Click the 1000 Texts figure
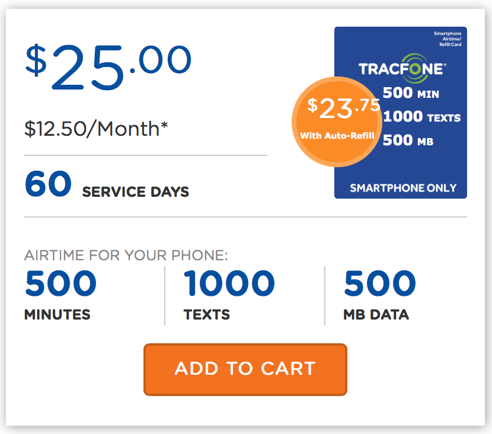This screenshot has height=434, width=492. (x=229, y=283)
